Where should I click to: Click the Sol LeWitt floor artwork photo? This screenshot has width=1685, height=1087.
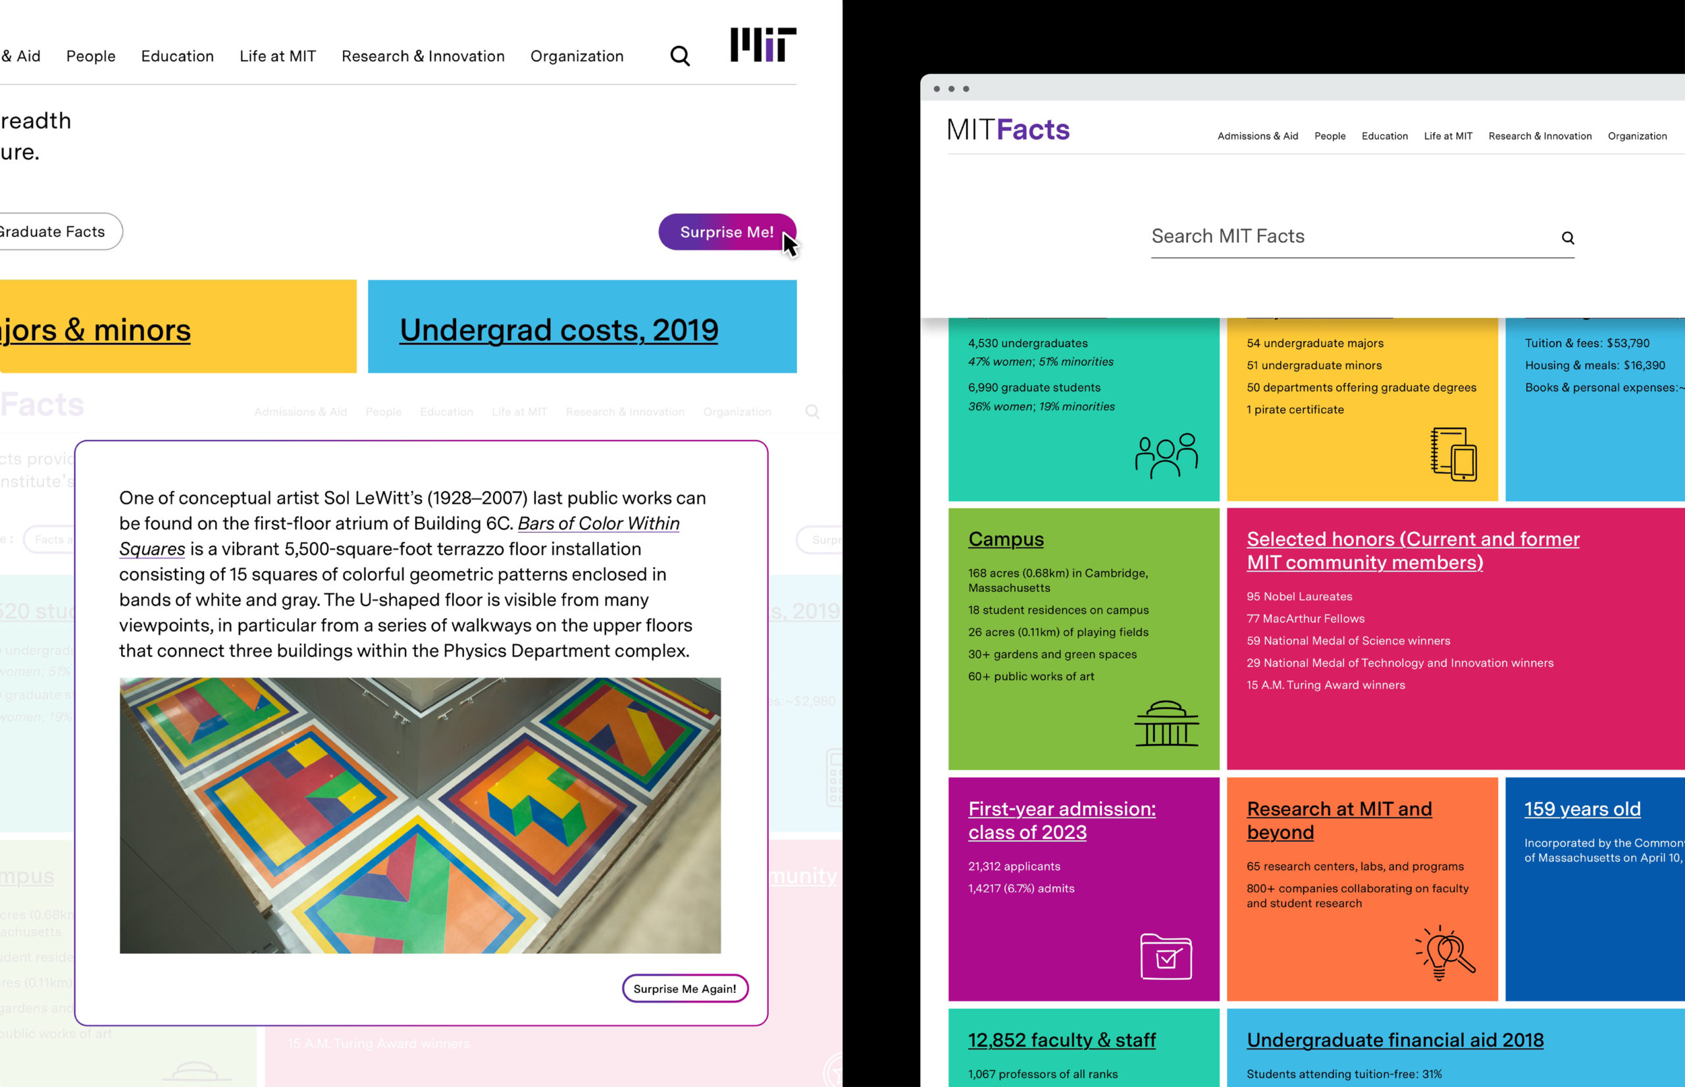click(420, 815)
